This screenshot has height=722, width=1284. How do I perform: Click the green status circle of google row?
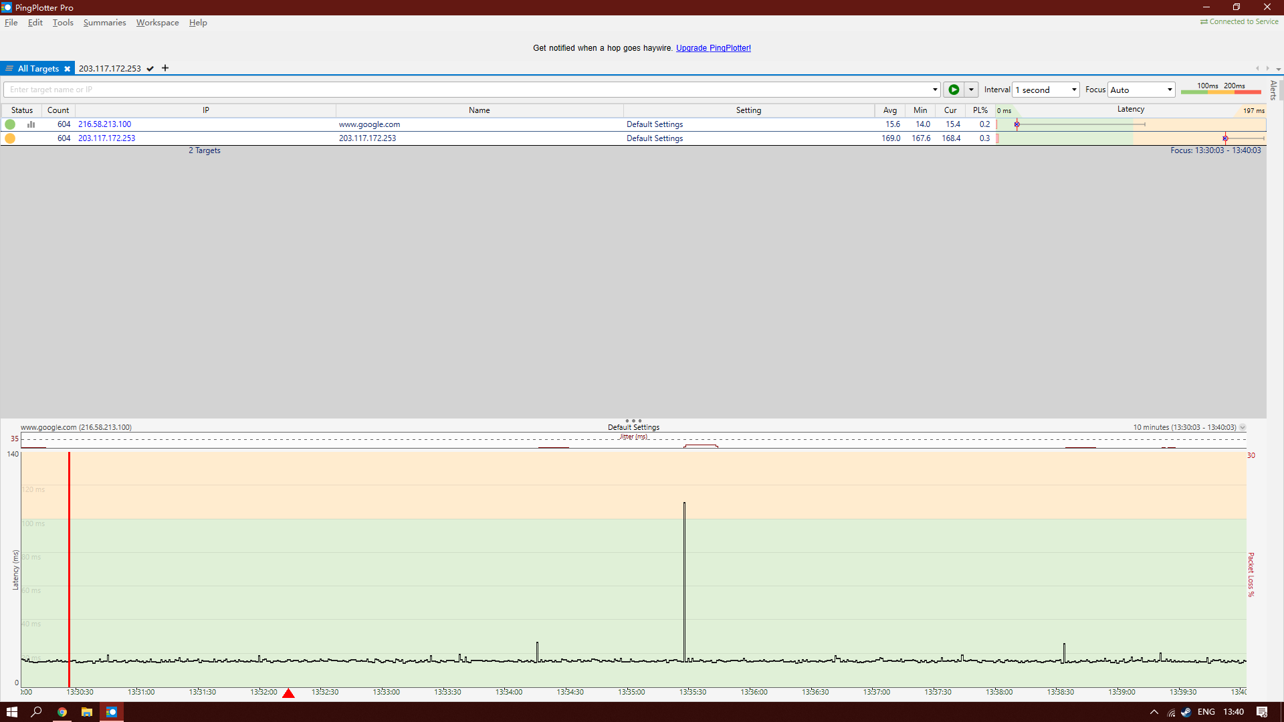(x=10, y=124)
